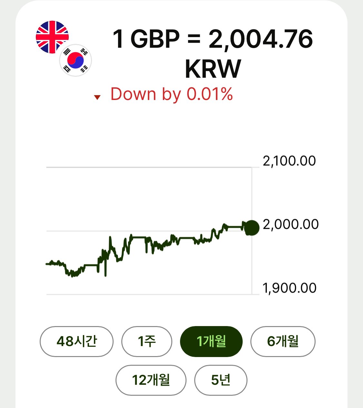Switch chart to 12개월 view

coord(151,380)
